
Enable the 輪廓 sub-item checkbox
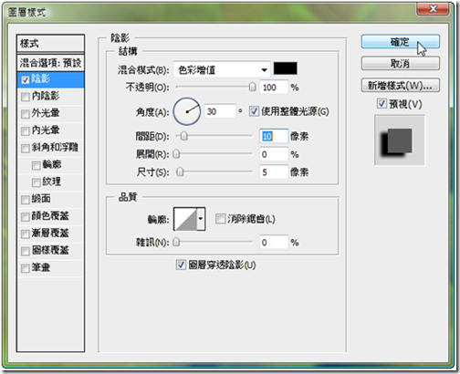(37, 166)
